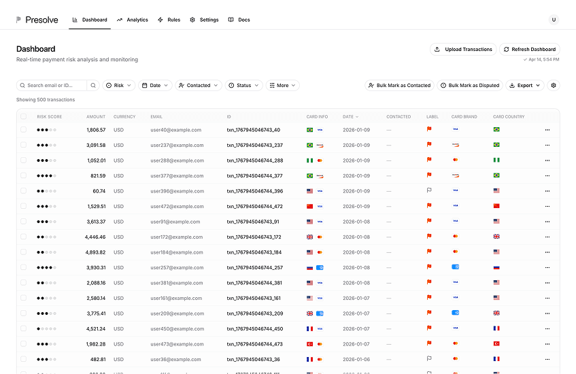Click China card country flag for user472@example.com
This screenshot has height=374, width=576.
click(x=496, y=206)
